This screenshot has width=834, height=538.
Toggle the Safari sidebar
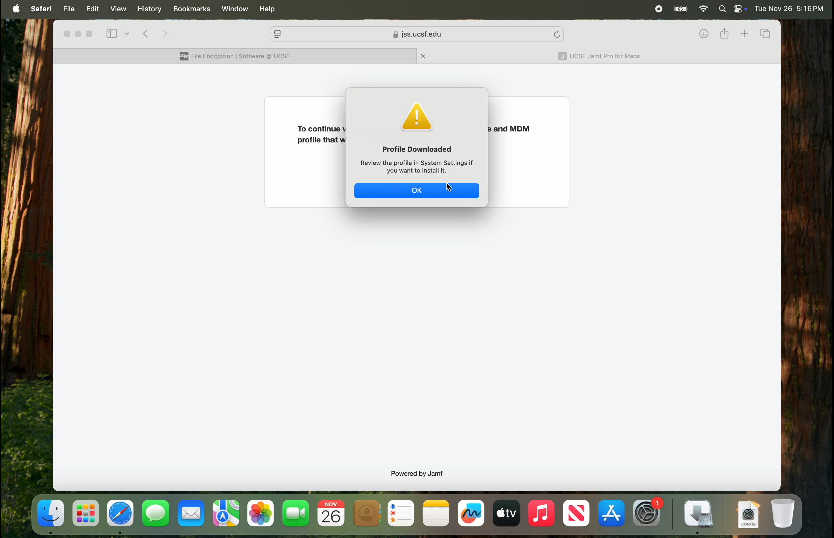tap(111, 34)
